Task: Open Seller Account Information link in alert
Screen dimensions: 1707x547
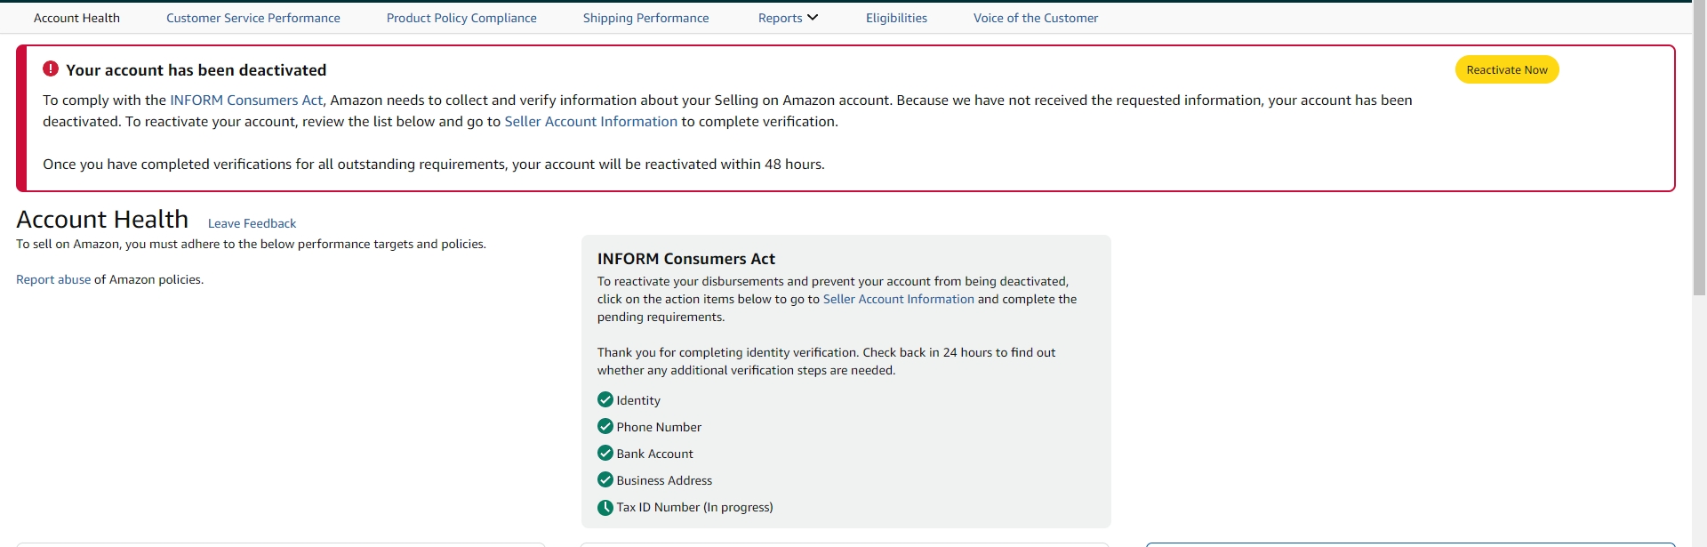Action: point(590,122)
